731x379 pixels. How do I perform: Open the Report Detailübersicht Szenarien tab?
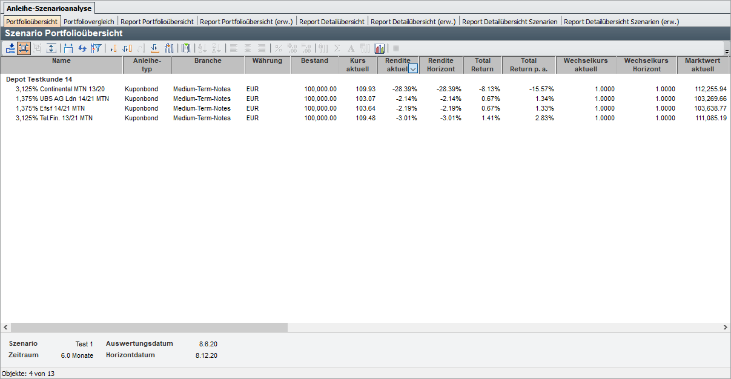coord(510,22)
